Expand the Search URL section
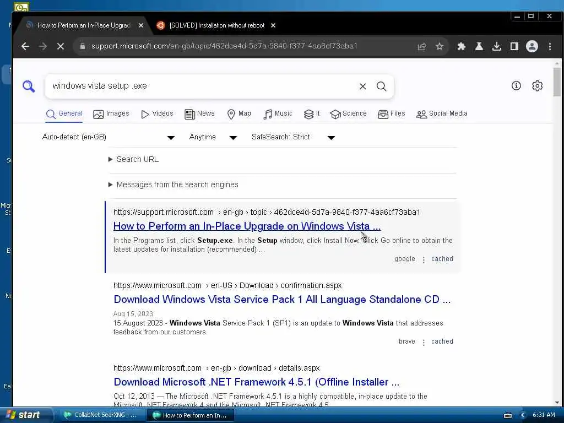Screen dimensions: 564x423 coord(133,159)
